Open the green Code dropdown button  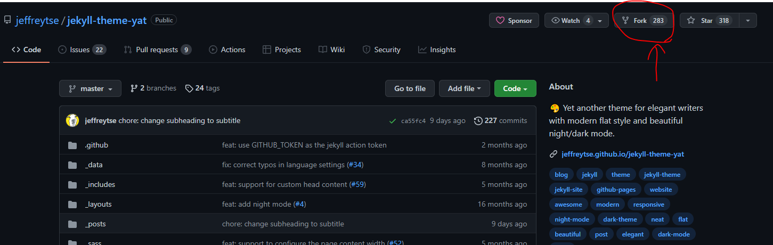tap(515, 88)
